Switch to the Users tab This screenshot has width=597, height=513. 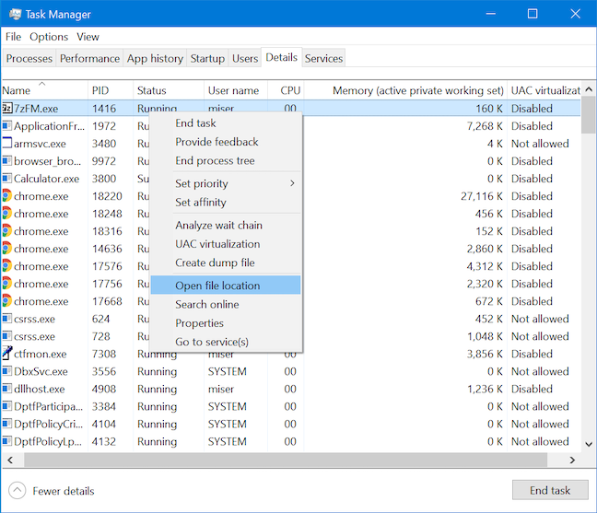tap(245, 58)
